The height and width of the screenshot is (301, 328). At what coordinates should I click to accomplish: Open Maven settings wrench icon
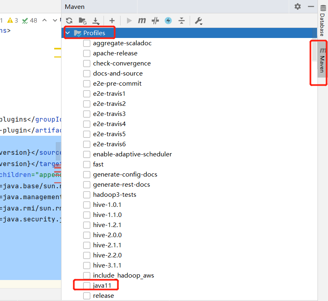tap(198, 21)
